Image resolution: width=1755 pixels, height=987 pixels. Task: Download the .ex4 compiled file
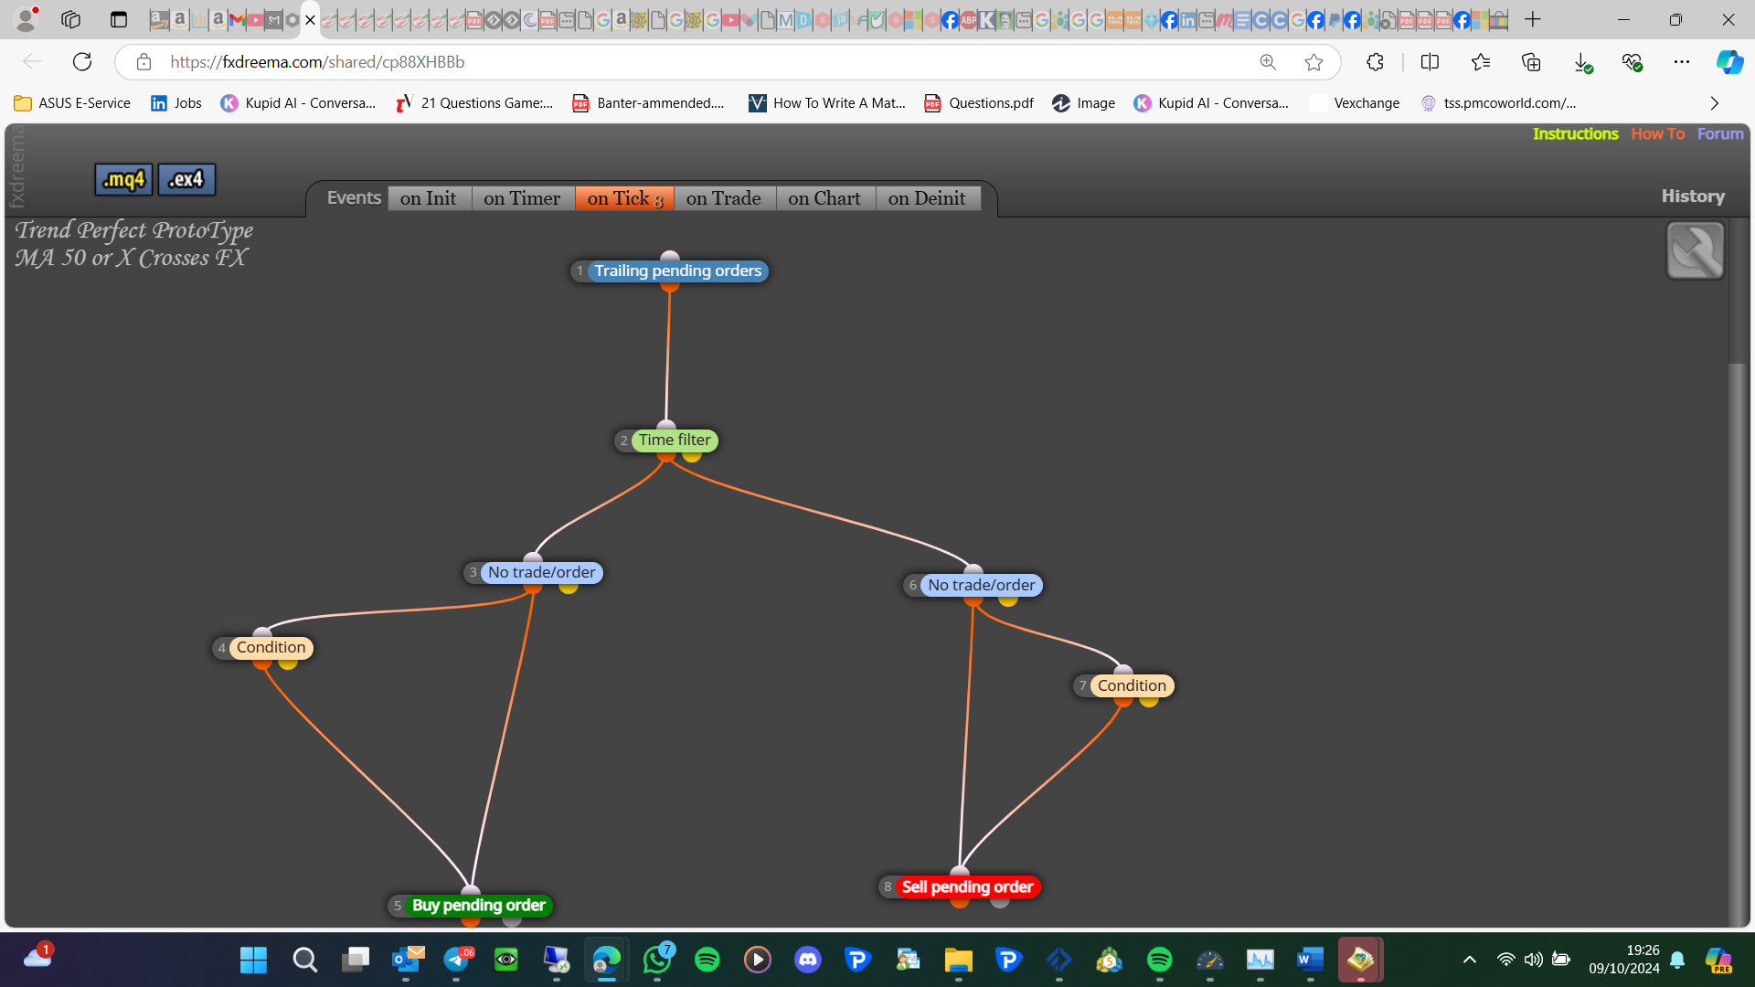point(186,180)
